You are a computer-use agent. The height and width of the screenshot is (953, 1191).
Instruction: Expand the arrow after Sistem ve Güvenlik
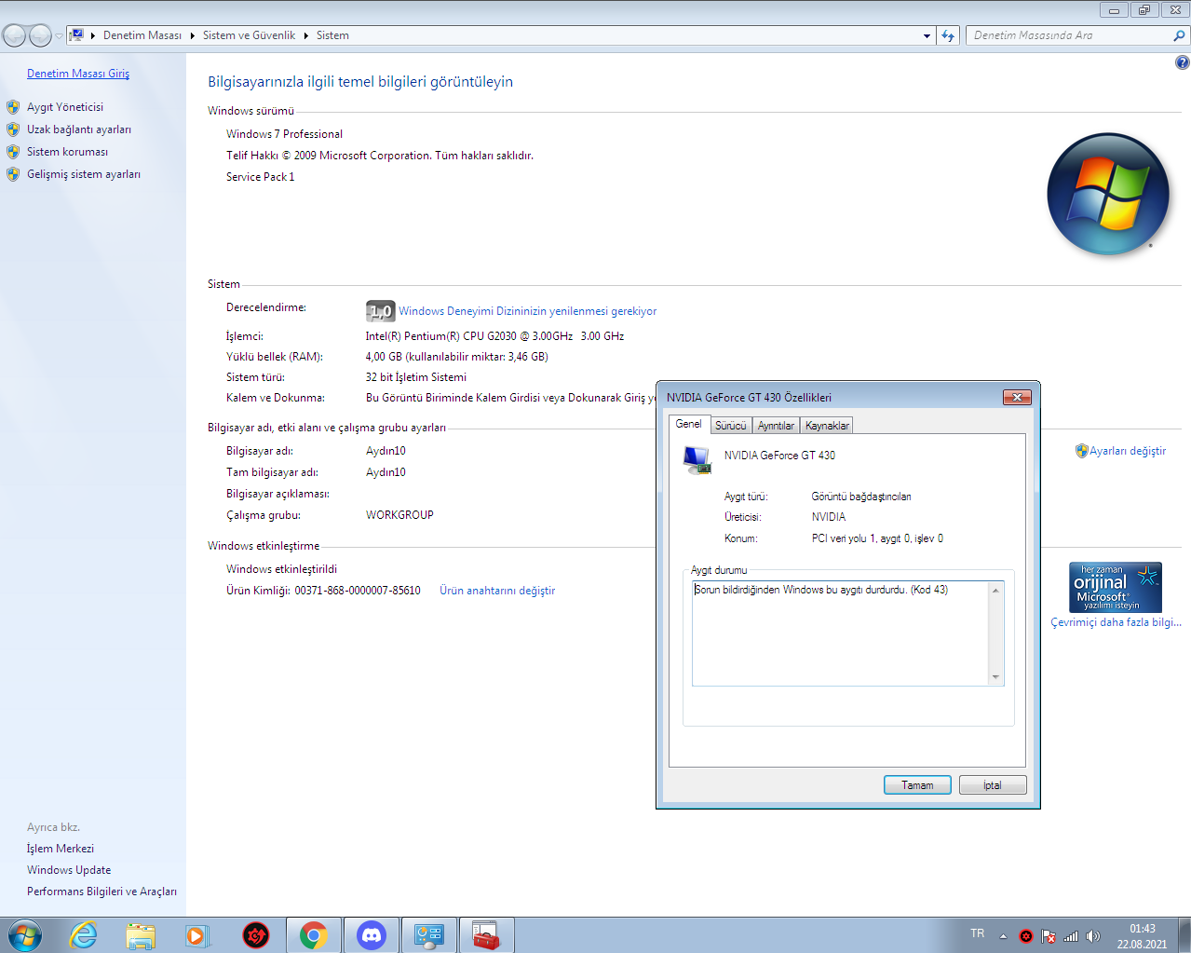[305, 35]
